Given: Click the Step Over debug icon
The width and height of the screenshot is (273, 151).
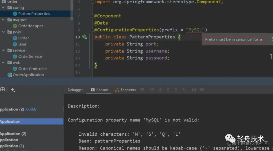Looking at the screenshot, I should (x=152, y=90).
